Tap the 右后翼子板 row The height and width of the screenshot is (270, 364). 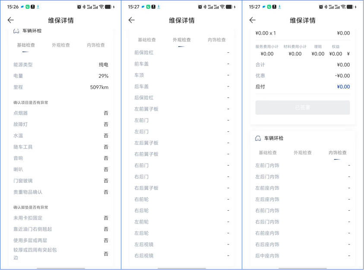click(x=182, y=188)
